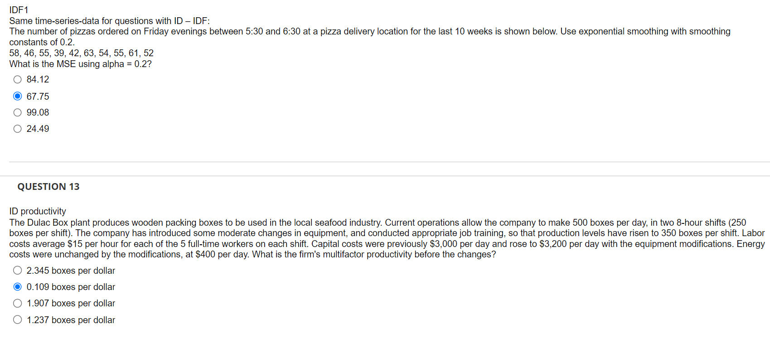Click the QUESTION 13 heading
Screen dimensions: 770x339
coord(48,186)
